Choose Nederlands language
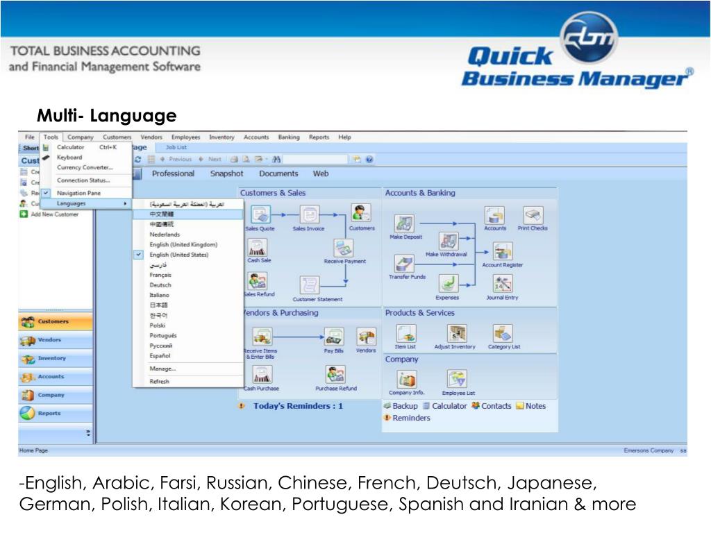 pos(165,235)
